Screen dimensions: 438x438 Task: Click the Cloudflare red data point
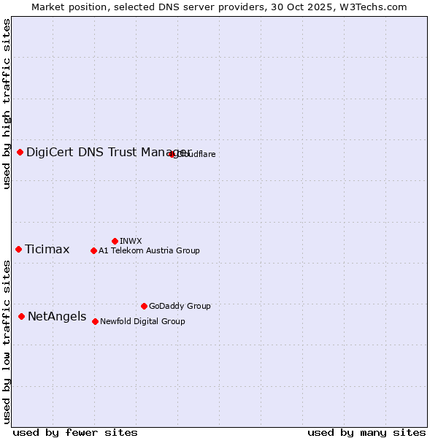pos(172,154)
